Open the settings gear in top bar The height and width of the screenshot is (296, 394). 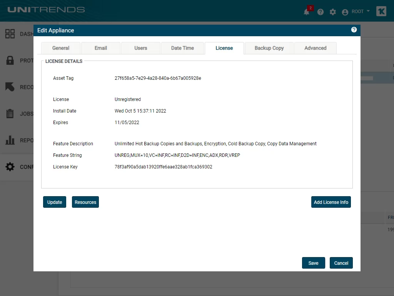[333, 12]
